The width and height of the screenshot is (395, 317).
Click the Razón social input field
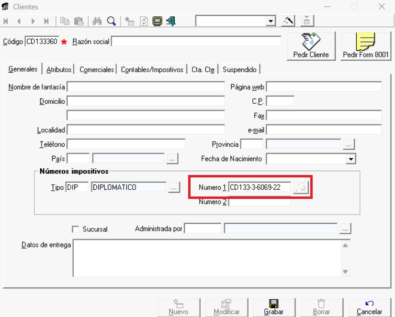click(x=196, y=42)
